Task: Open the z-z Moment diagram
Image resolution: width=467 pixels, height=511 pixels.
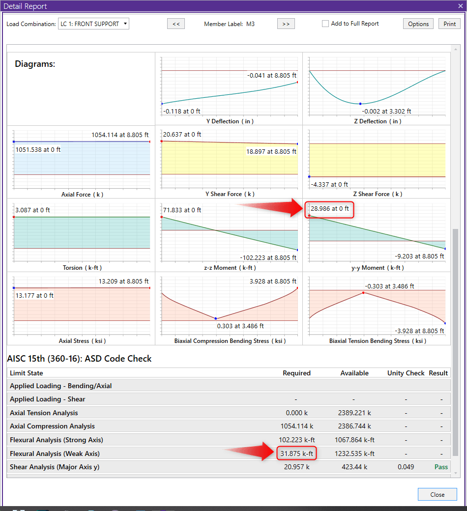Action: (x=229, y=233)
